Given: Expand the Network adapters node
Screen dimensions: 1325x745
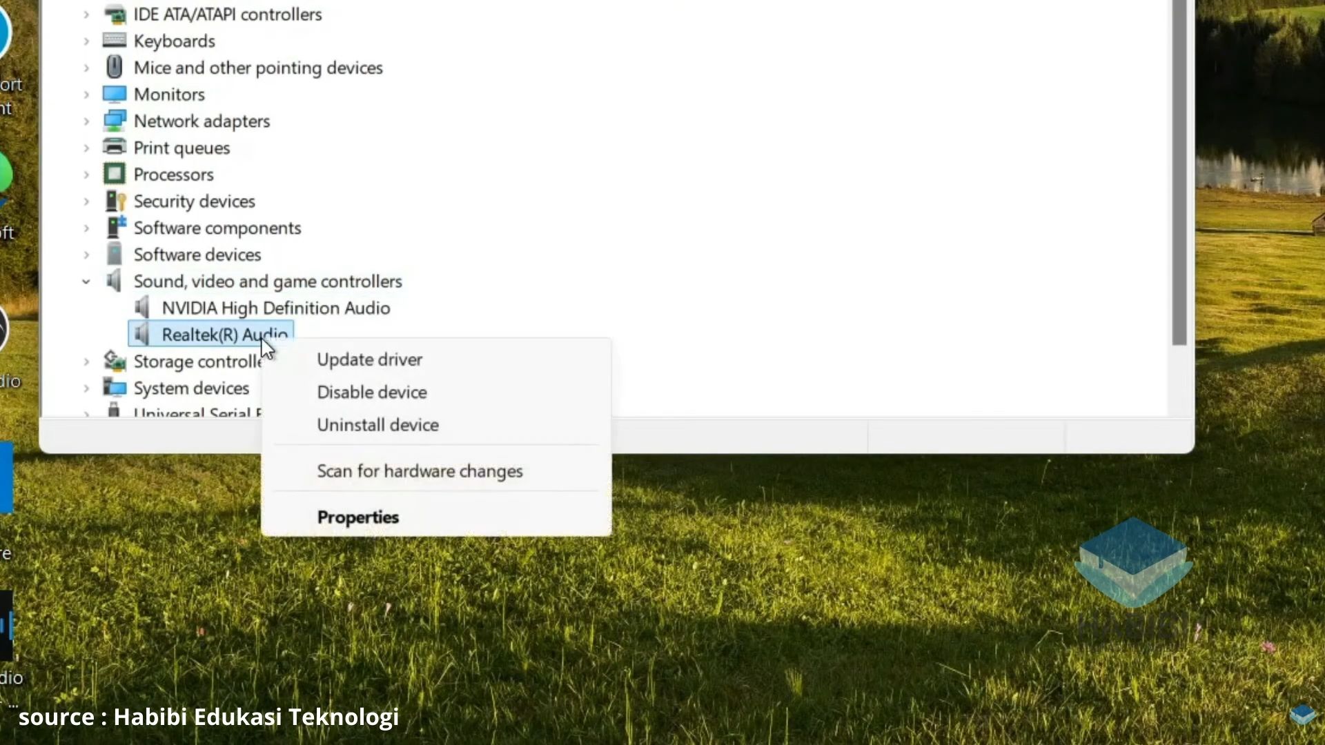Looking at the screenshot, I should pos(86,121).
